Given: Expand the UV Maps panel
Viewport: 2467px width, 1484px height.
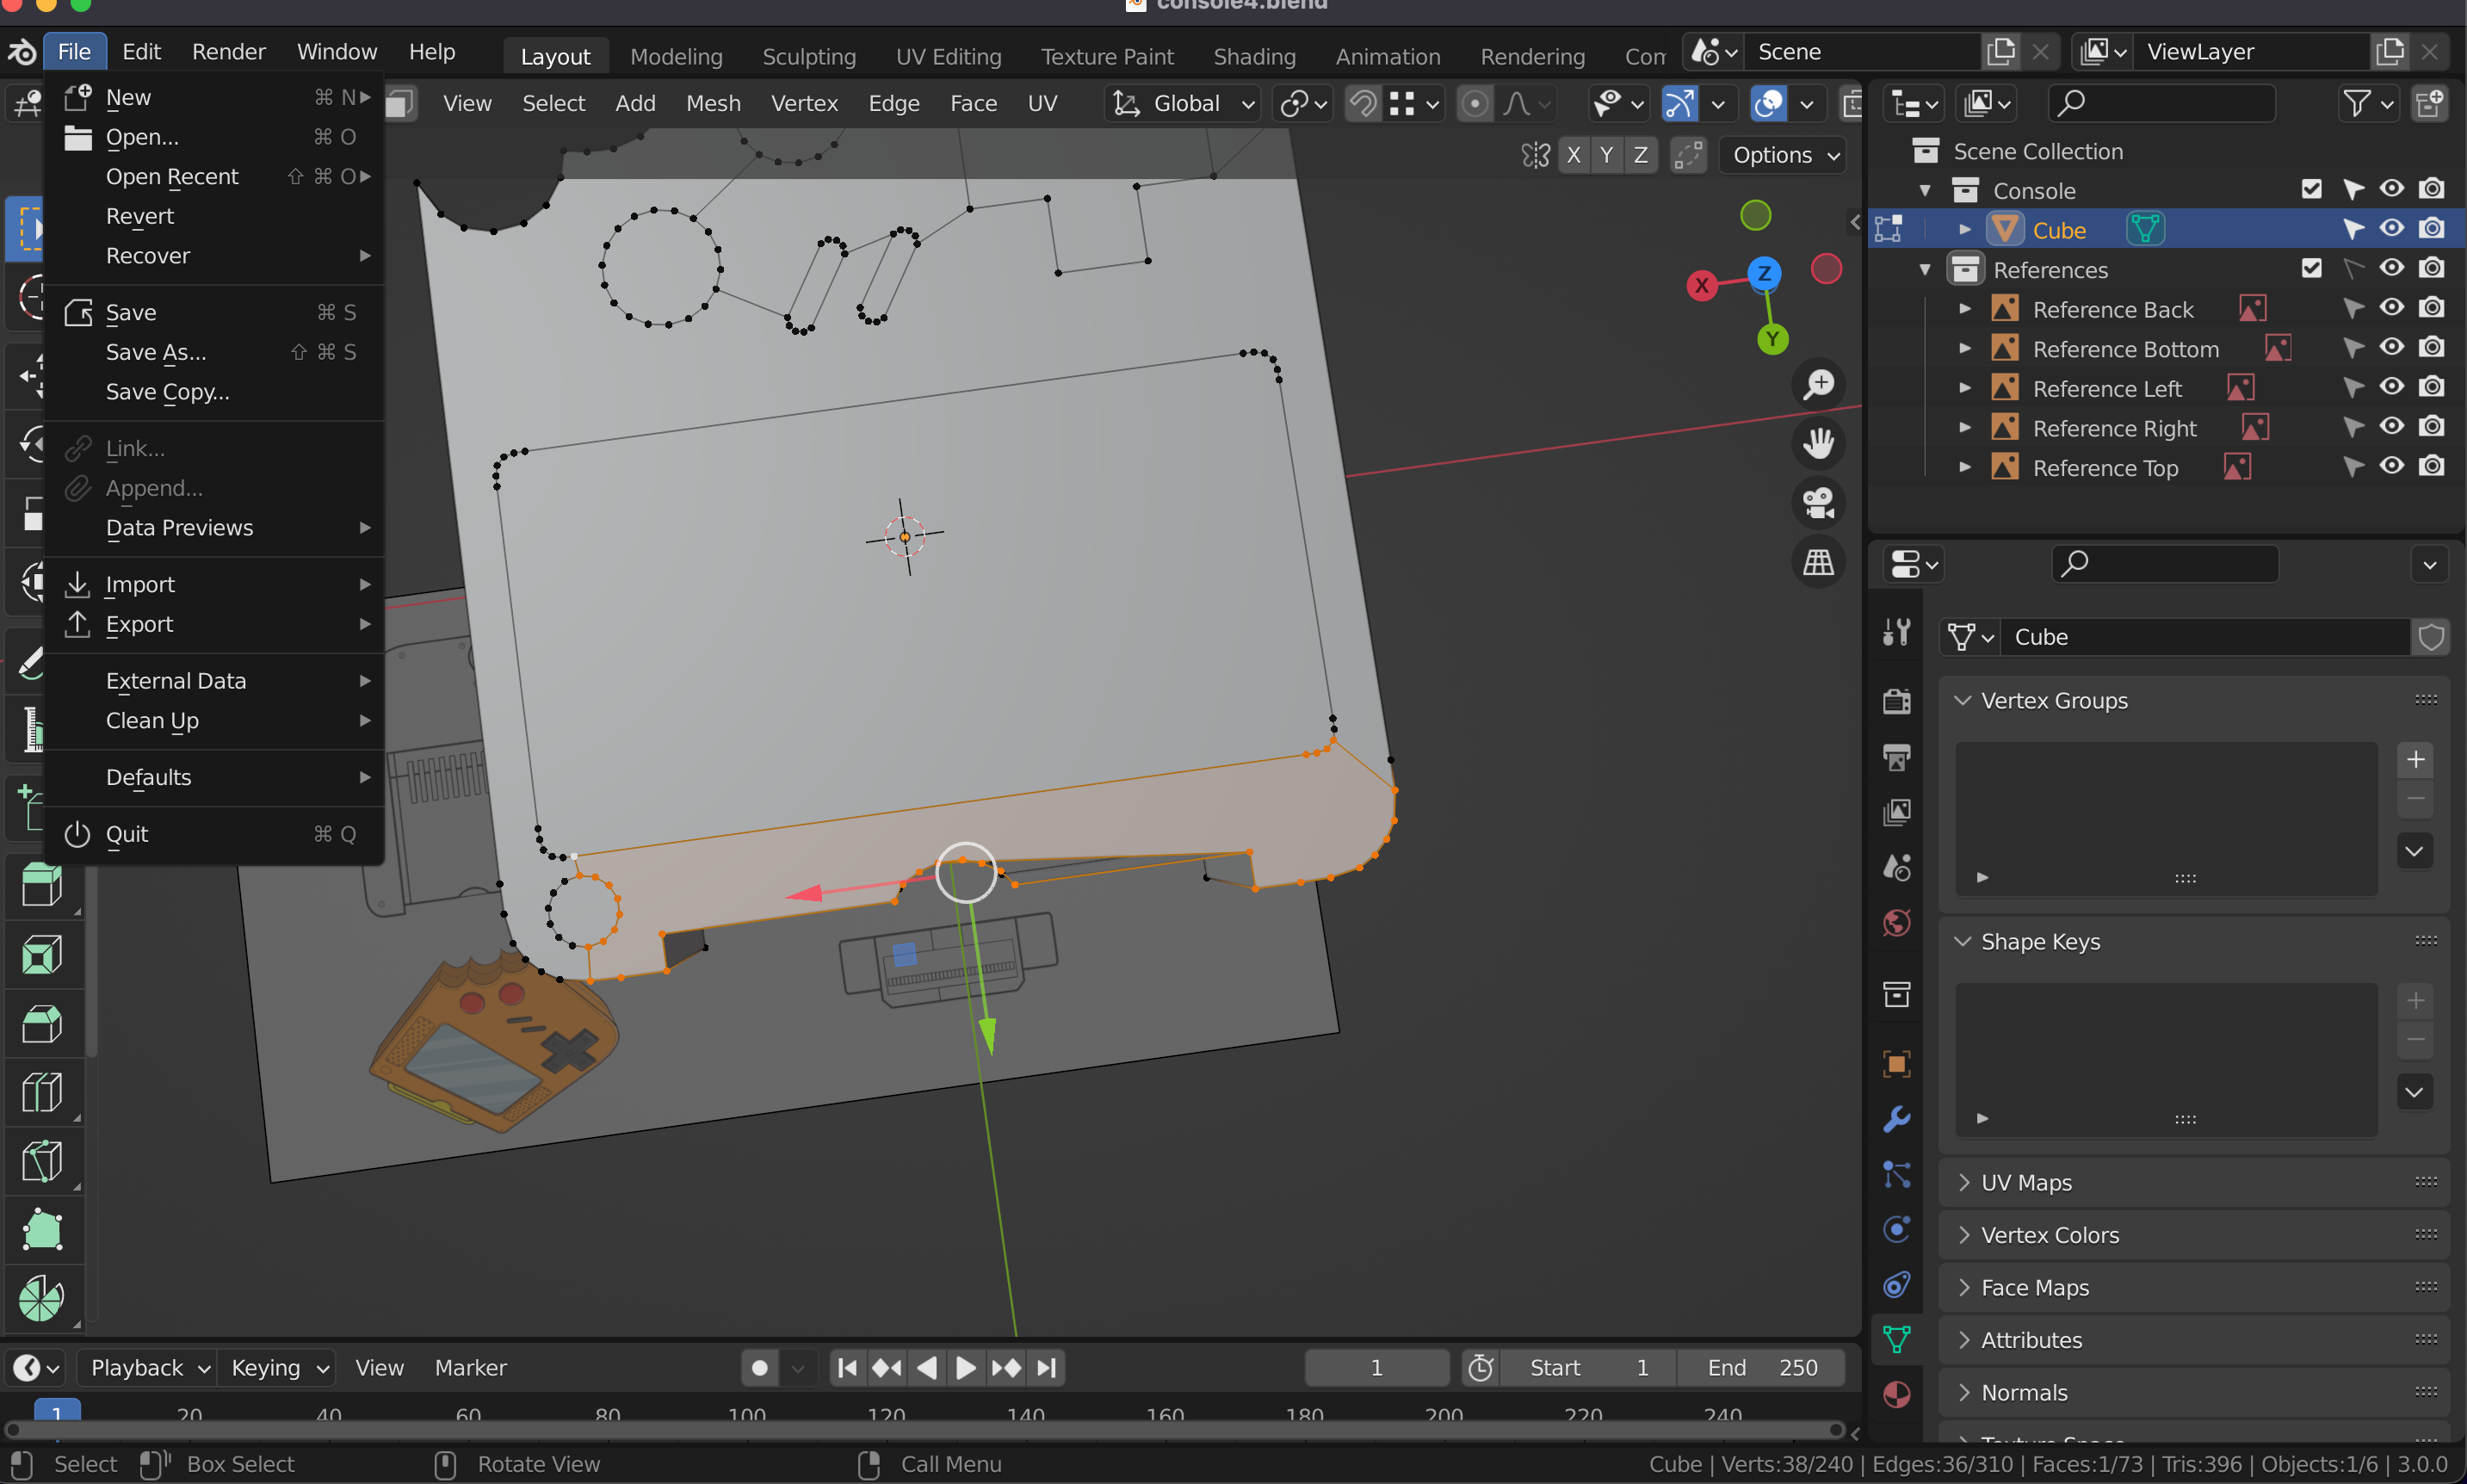Looking at the screenshot, I should [x=2025, y=1182].
